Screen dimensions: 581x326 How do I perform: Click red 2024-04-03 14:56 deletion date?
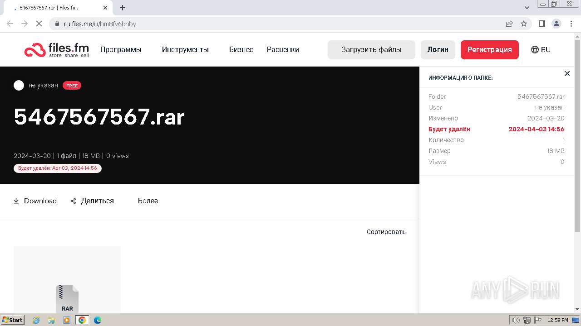pos(537,129)
